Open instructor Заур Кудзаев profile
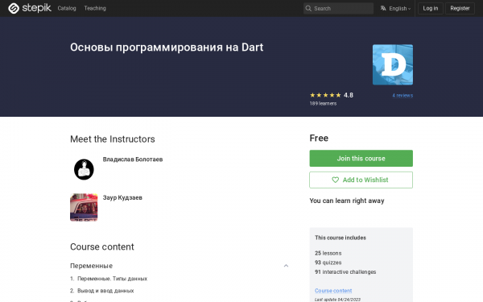This screenshot has height=302, width=483. click(x=122, y=197)
